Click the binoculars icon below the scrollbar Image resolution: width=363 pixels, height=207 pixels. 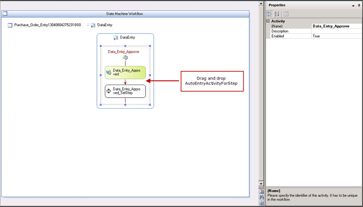(261, 197)
